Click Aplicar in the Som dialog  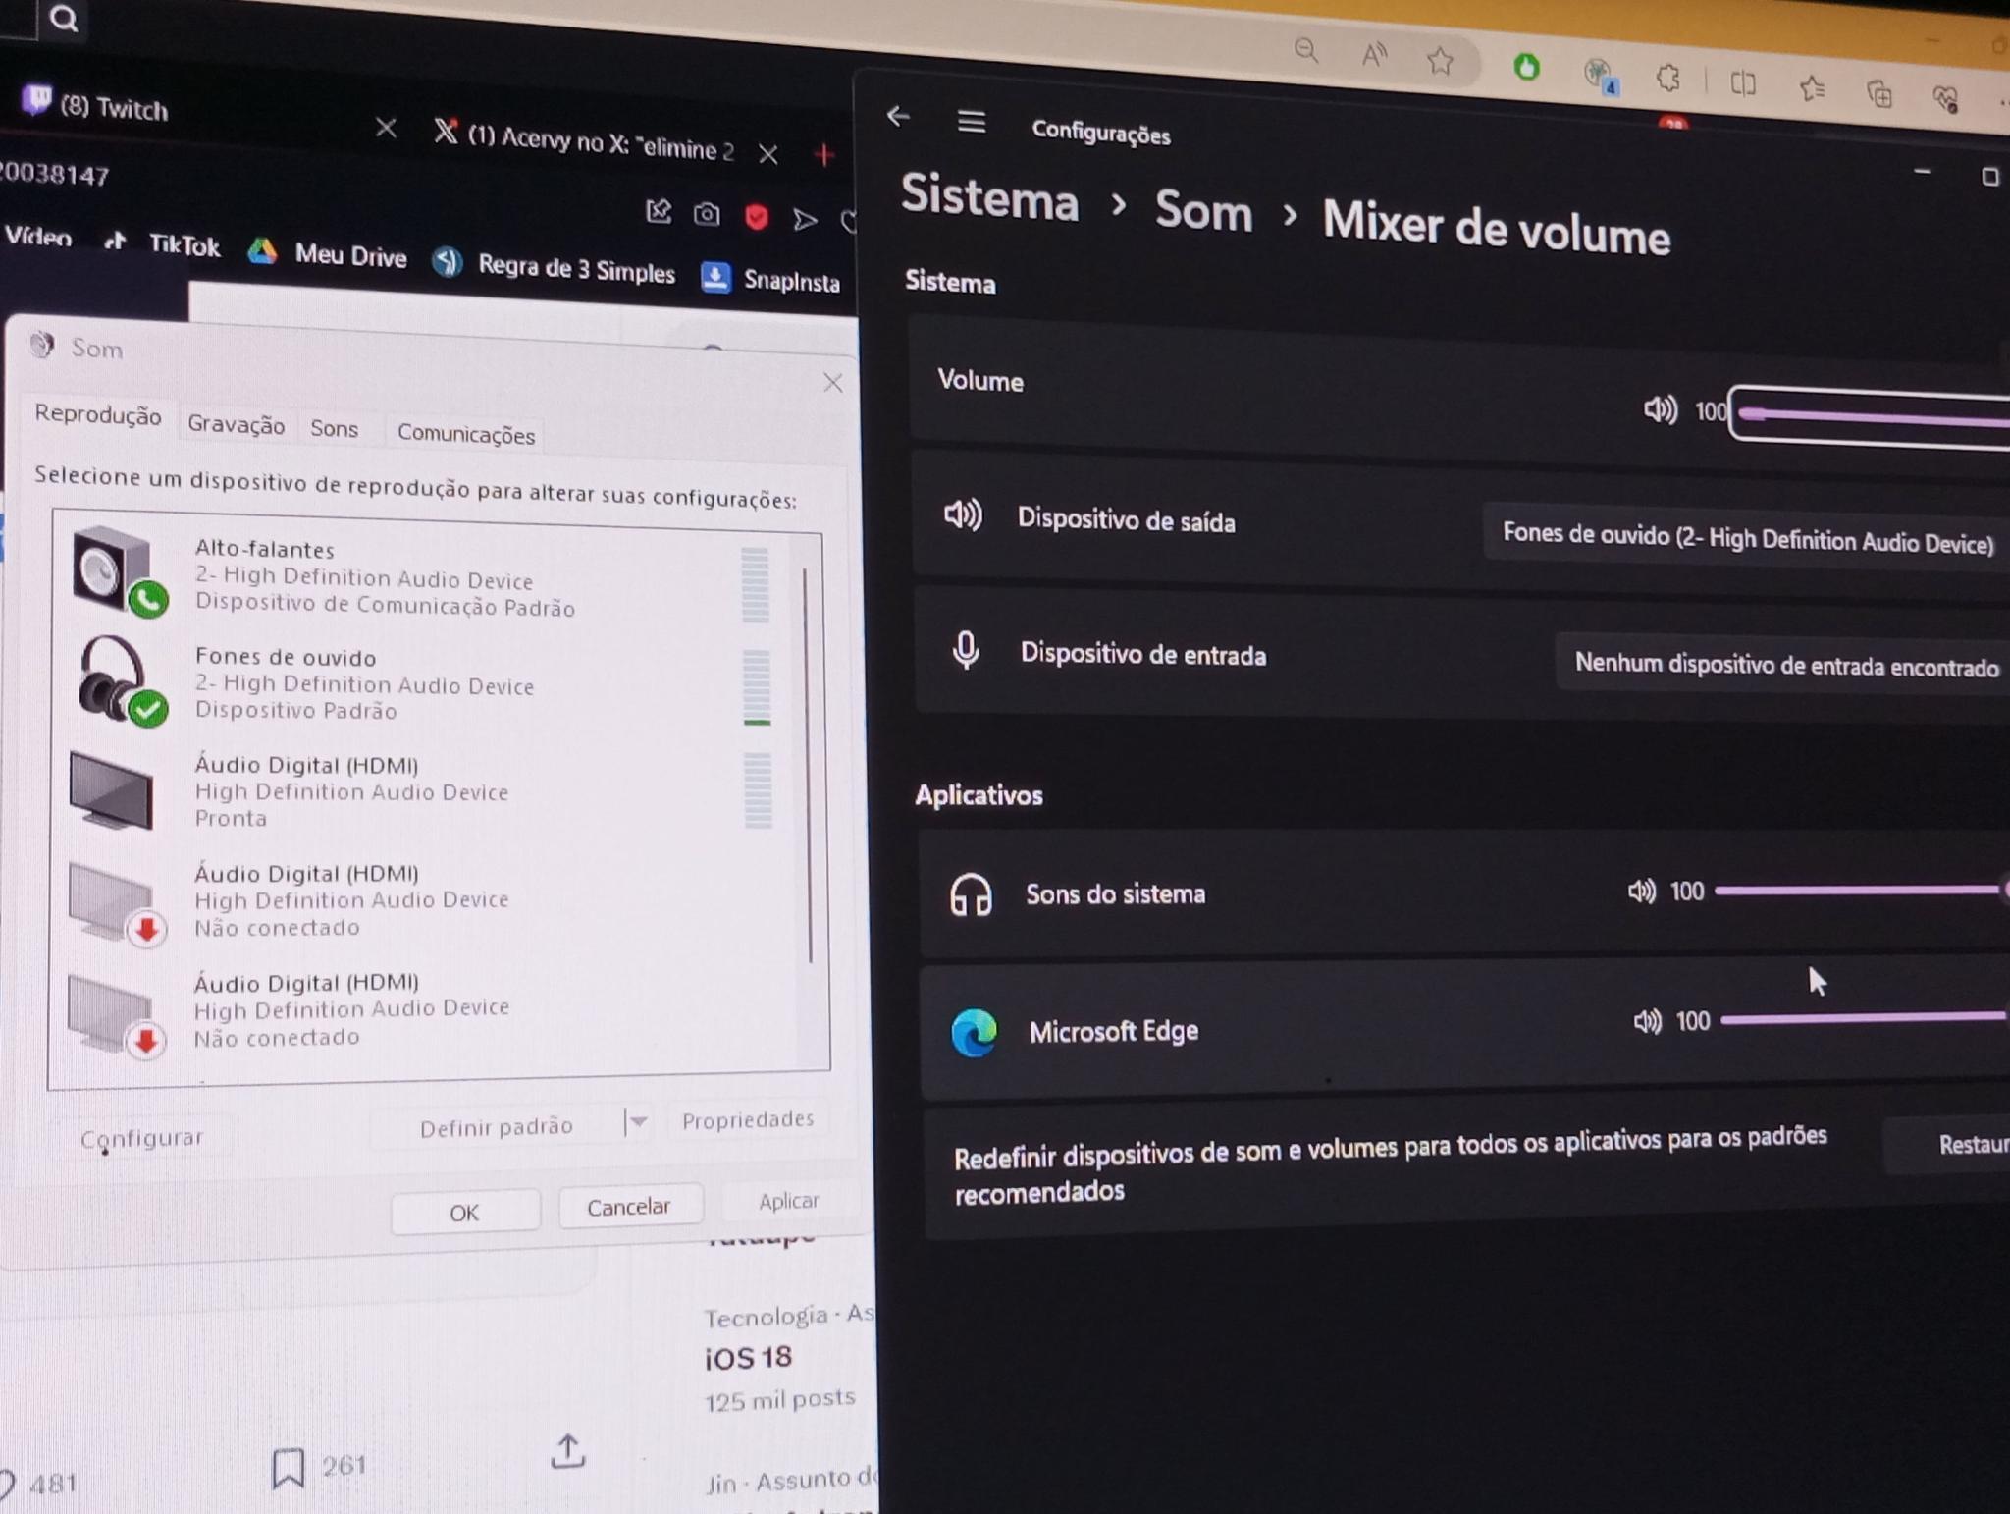(x=788, y=1201)
